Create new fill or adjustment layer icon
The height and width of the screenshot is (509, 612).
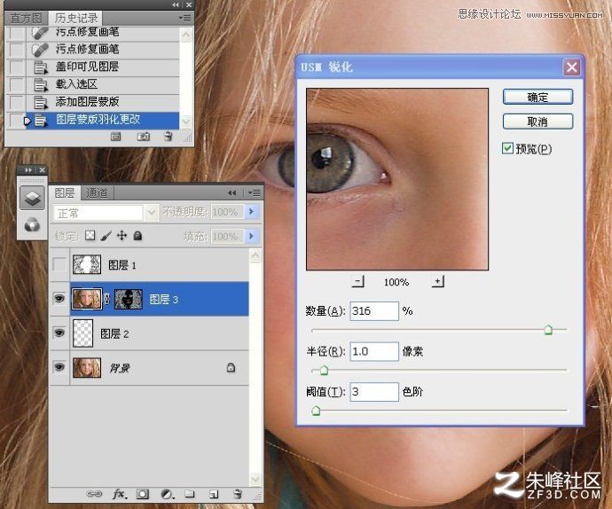click(167, 494)
